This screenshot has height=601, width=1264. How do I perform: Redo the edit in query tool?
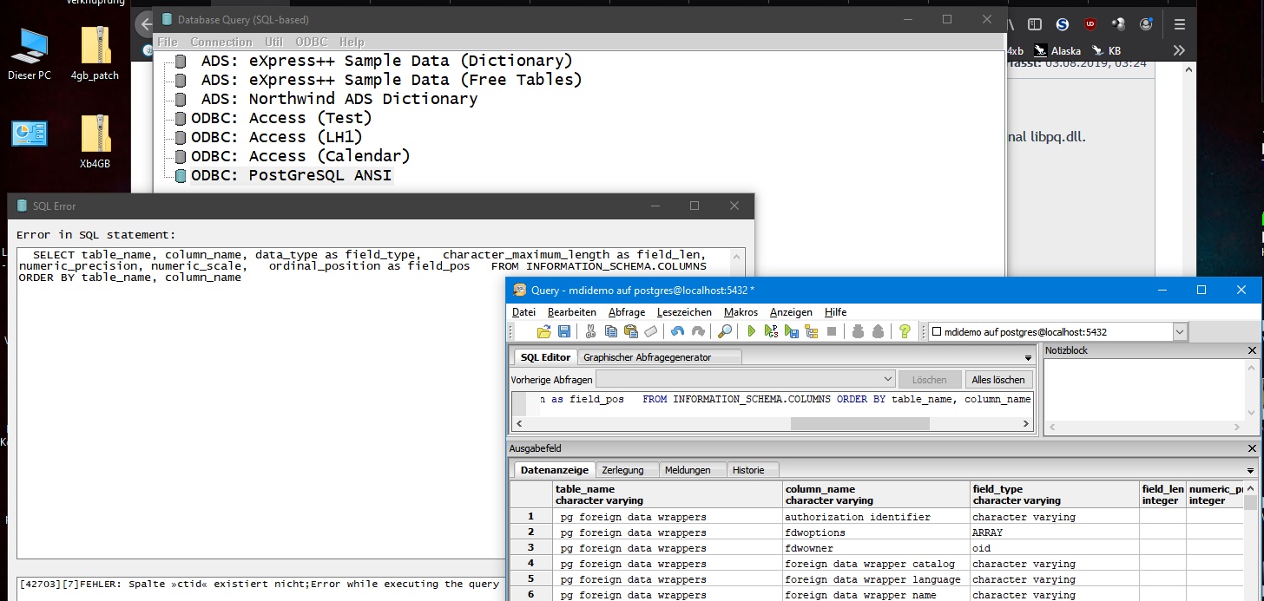tap(698, 331)
